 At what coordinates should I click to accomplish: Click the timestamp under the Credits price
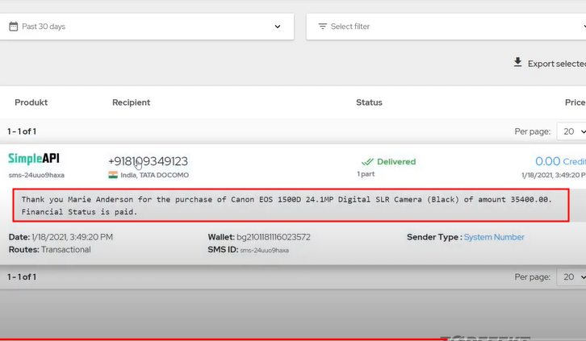pos(554,175)
